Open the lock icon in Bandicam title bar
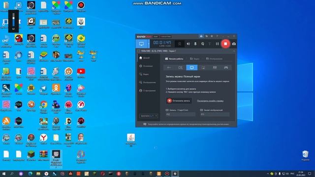The height and width of the screenshot is (177, 315). click(x=201, y=36)
